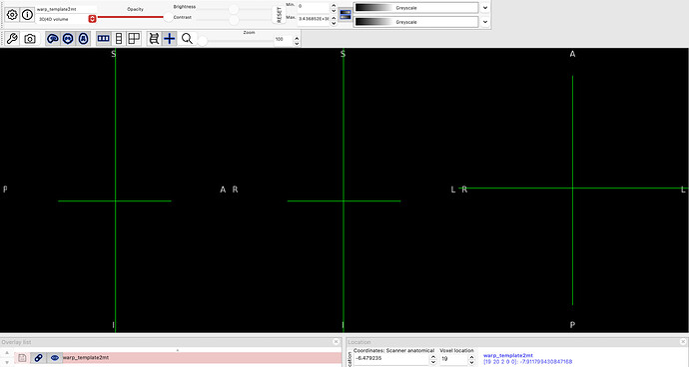This screenshot has width=689, height=367.
Task: Toggle movie mode icon
Action: coord(154,39)
